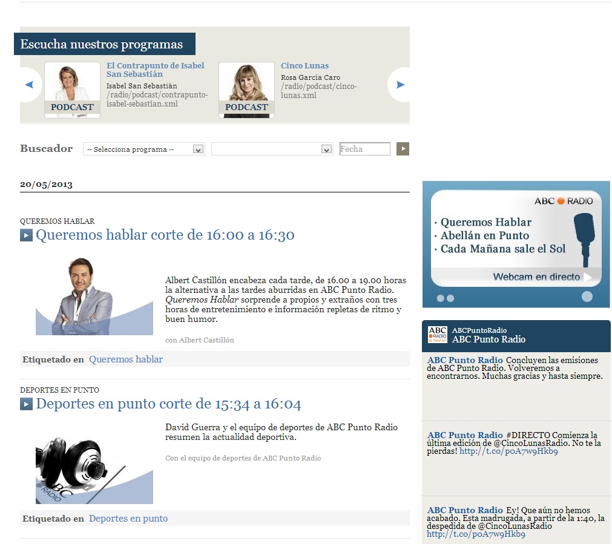Open the Cinco Lunas program link
Viewport: 612px width, 544px height.
304,65
